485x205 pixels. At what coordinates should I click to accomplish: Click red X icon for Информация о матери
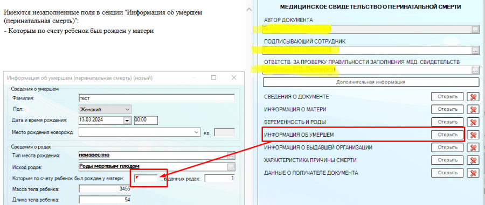(x=473, y=109)
